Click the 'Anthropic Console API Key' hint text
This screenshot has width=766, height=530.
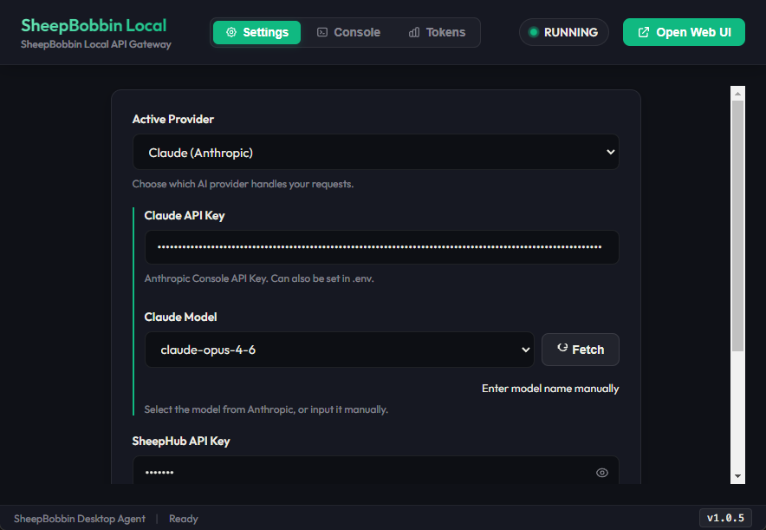click(x=259, y=278)
